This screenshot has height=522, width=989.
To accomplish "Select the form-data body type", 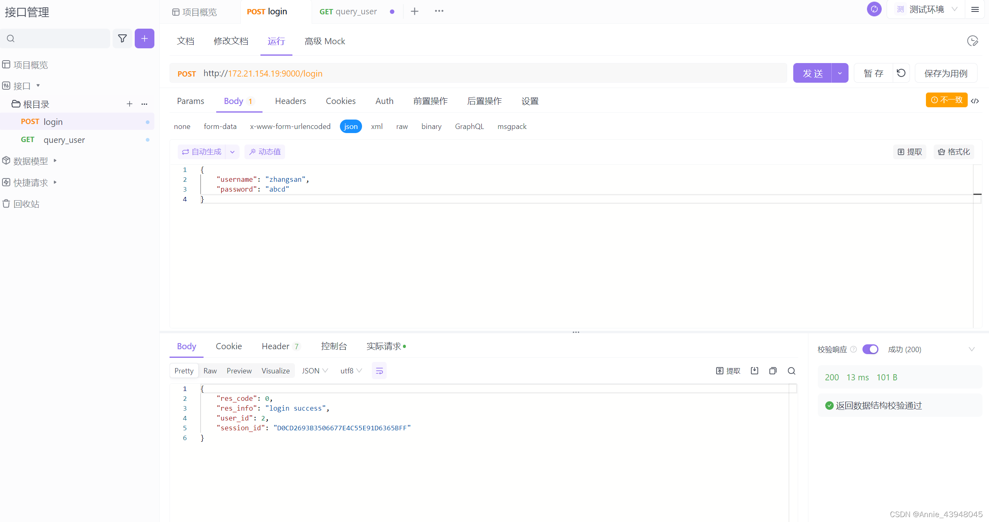I will tap(220, 127).
